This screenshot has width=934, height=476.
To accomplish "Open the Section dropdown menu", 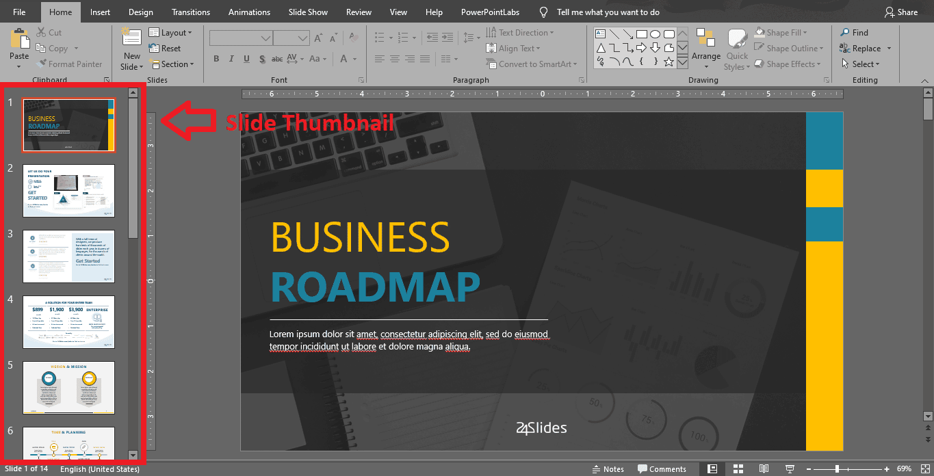I will point(177,64).
